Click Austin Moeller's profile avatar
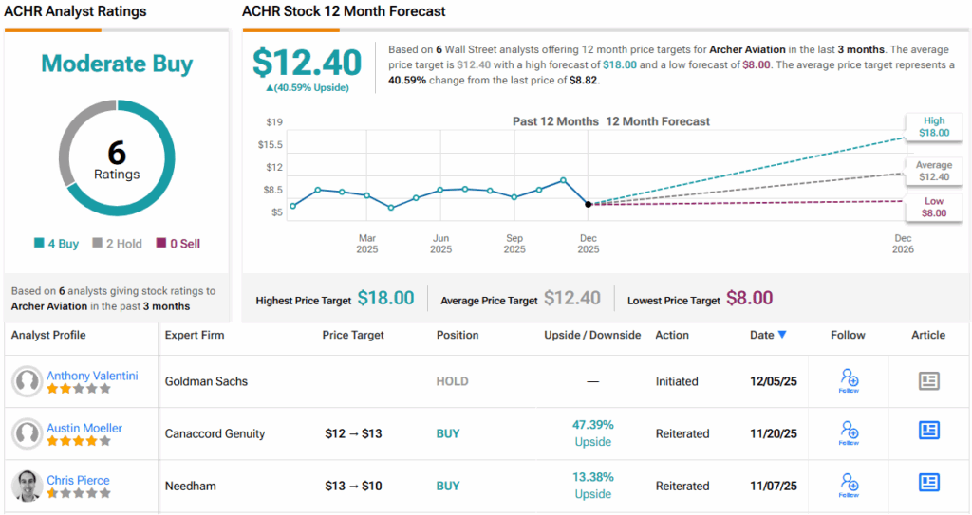The height and width of the screenshot is (515, 972). [27, 433]
